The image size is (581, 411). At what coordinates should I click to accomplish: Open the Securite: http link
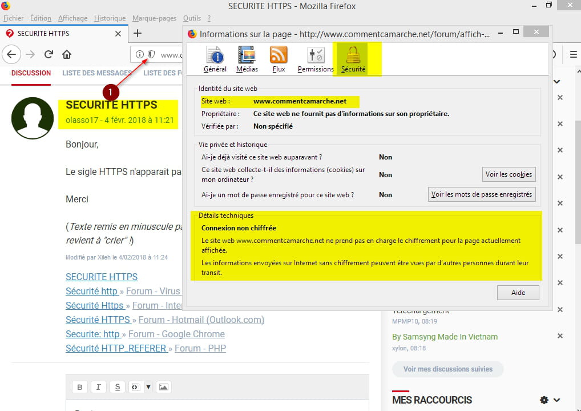[x=93, y=334]
